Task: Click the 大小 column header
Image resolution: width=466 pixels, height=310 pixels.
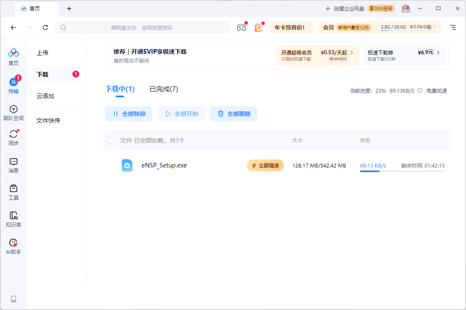Action: 297,140
